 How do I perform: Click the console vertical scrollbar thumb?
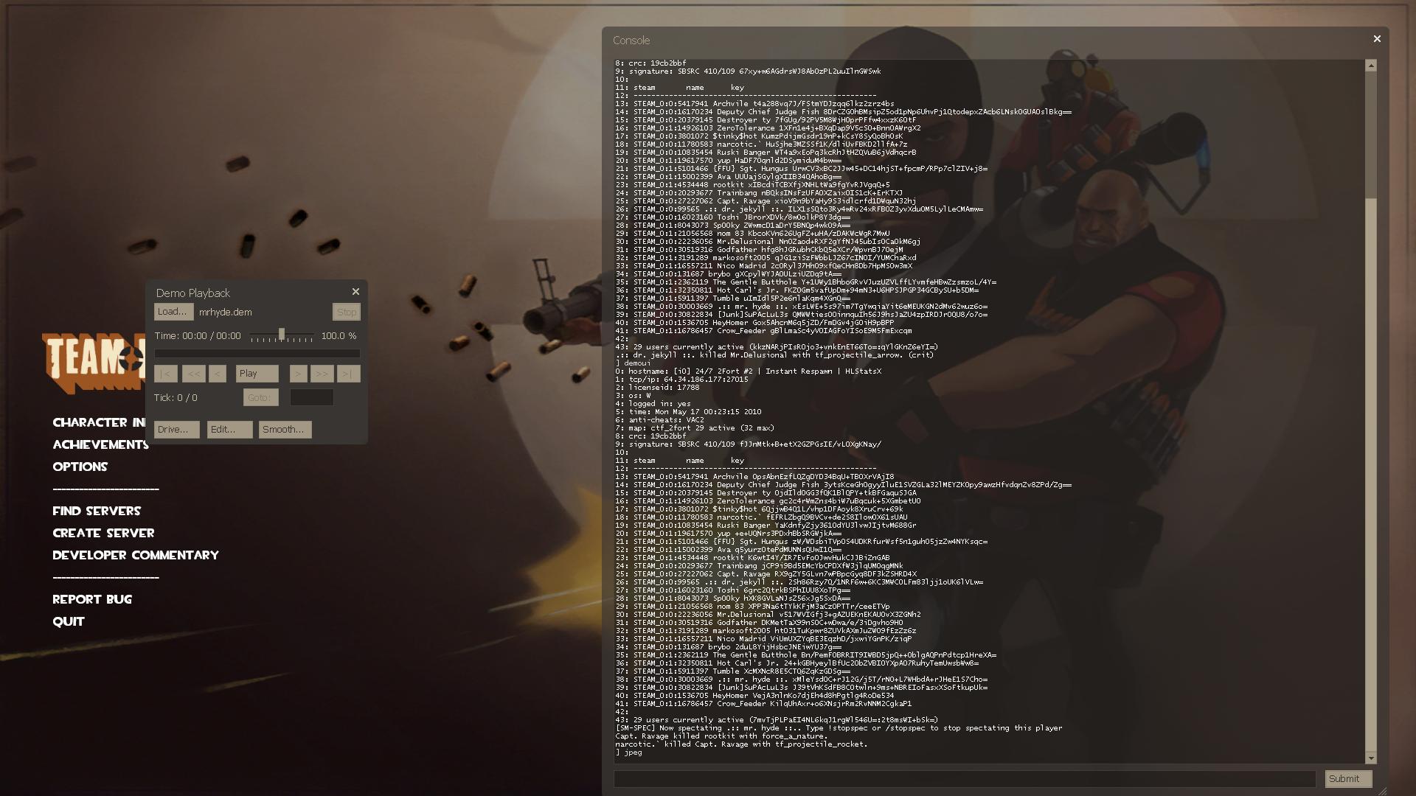[1371, 475]
